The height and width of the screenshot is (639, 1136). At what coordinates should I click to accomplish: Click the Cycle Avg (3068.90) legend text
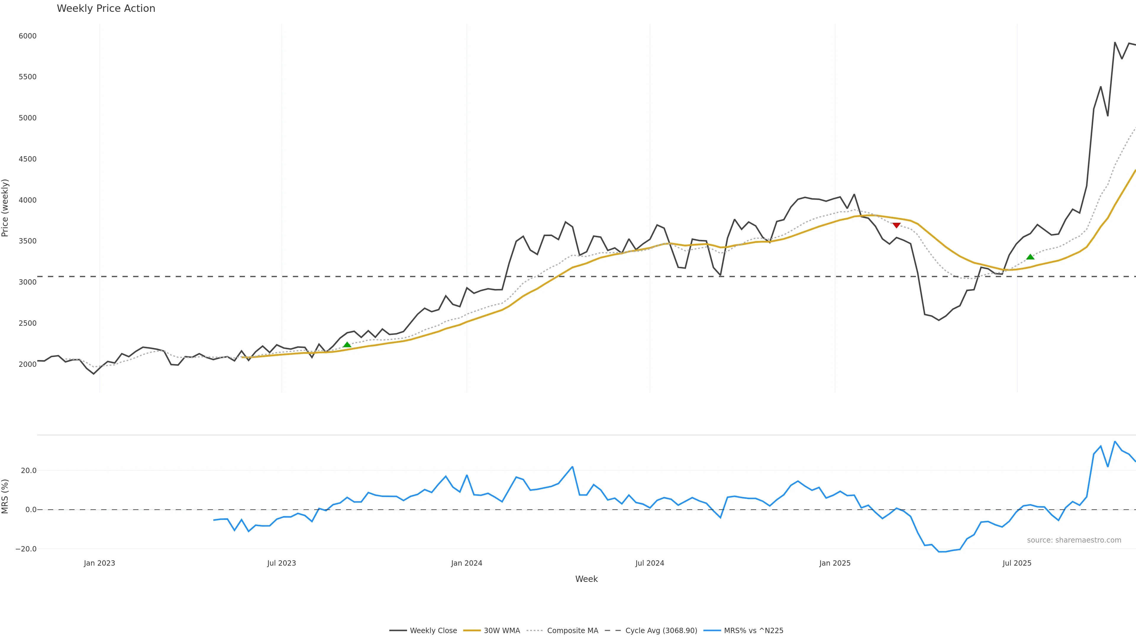pyautogui.click(x=661, y=631)
